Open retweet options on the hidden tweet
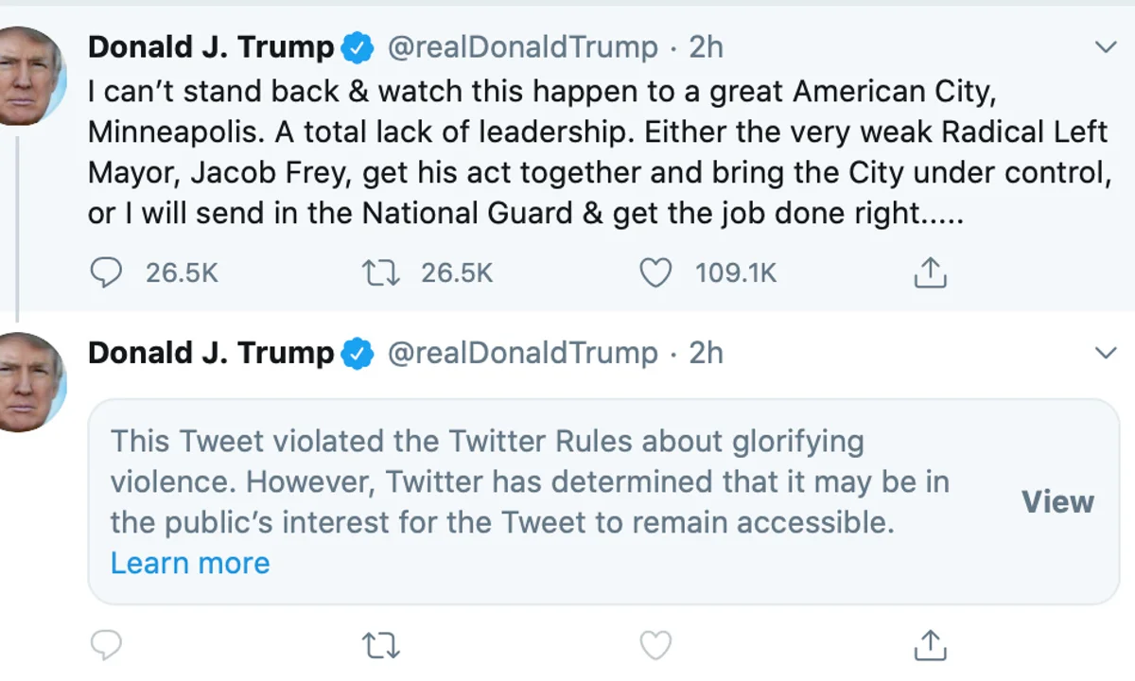The image size is (1135, 681). point(380,645)
